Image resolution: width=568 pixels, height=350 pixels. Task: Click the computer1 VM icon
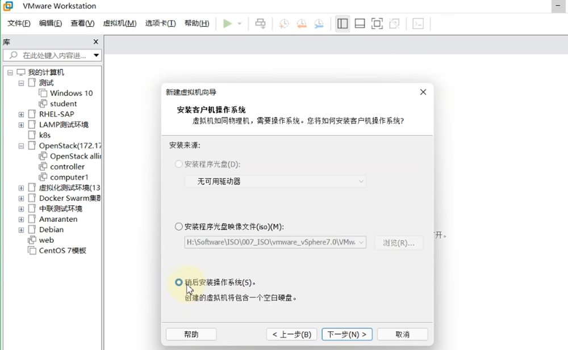pos(43,177)
